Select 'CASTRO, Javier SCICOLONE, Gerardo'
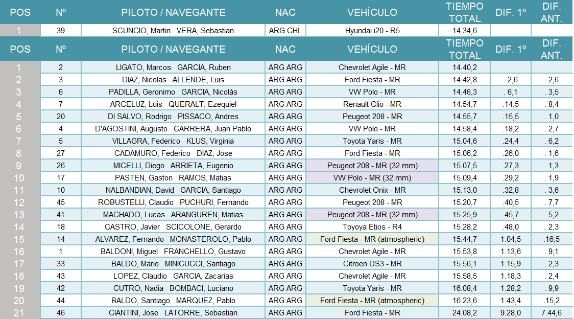The width and height of the screenshot is (574, 319). coord(173,227)
